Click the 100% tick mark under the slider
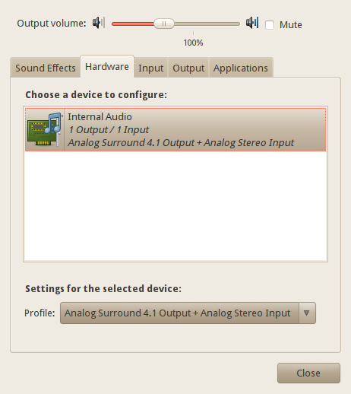This screenshot has height=394, width=351. point(193,33)
